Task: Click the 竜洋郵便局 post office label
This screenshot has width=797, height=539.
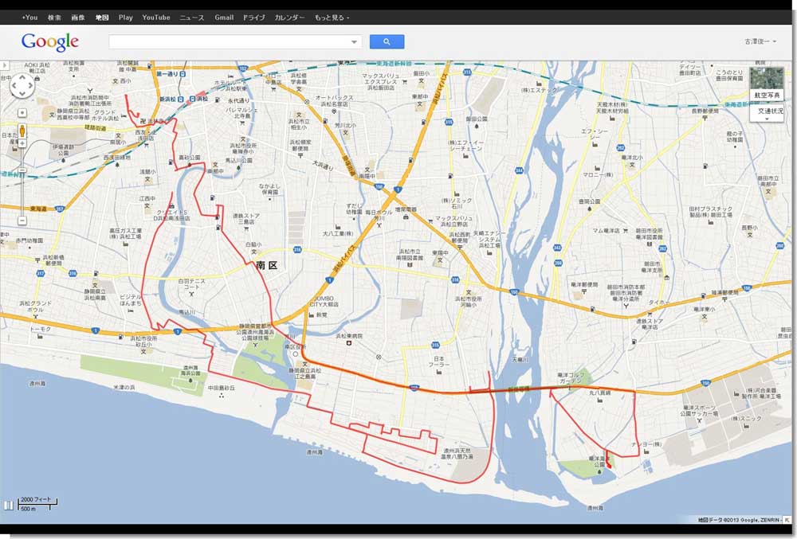Action: pyautogui.click(x=584, y=285)
